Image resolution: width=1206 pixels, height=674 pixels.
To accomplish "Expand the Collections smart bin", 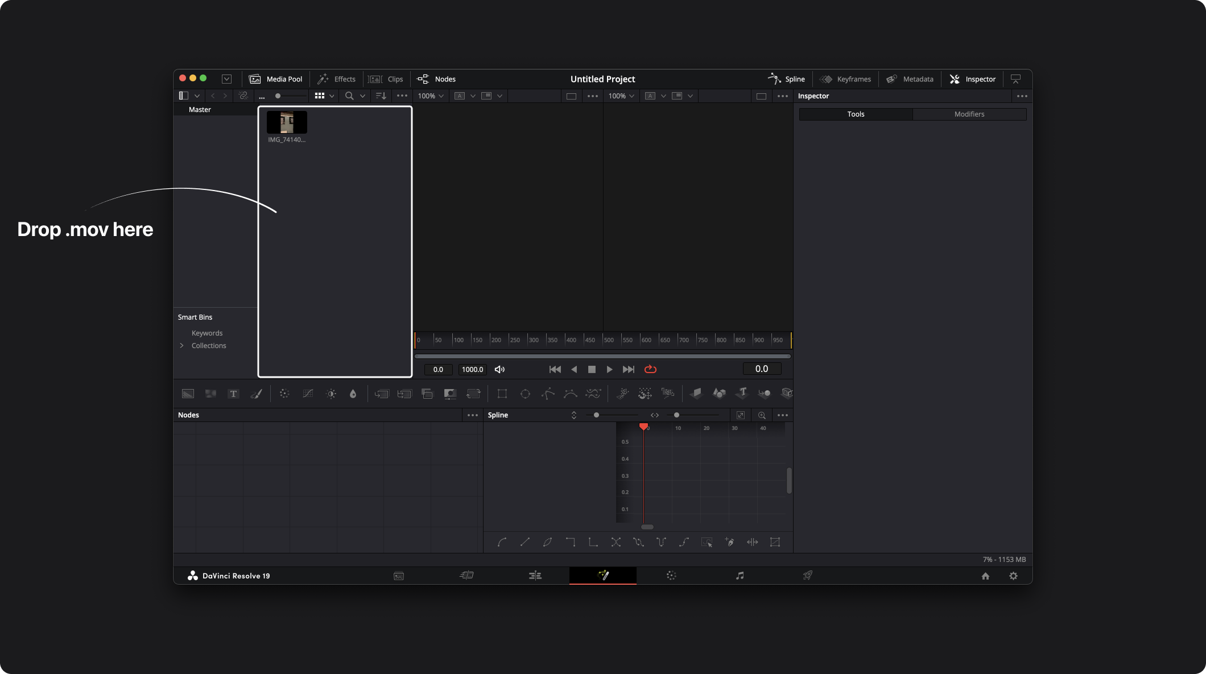I will (182, 345).
